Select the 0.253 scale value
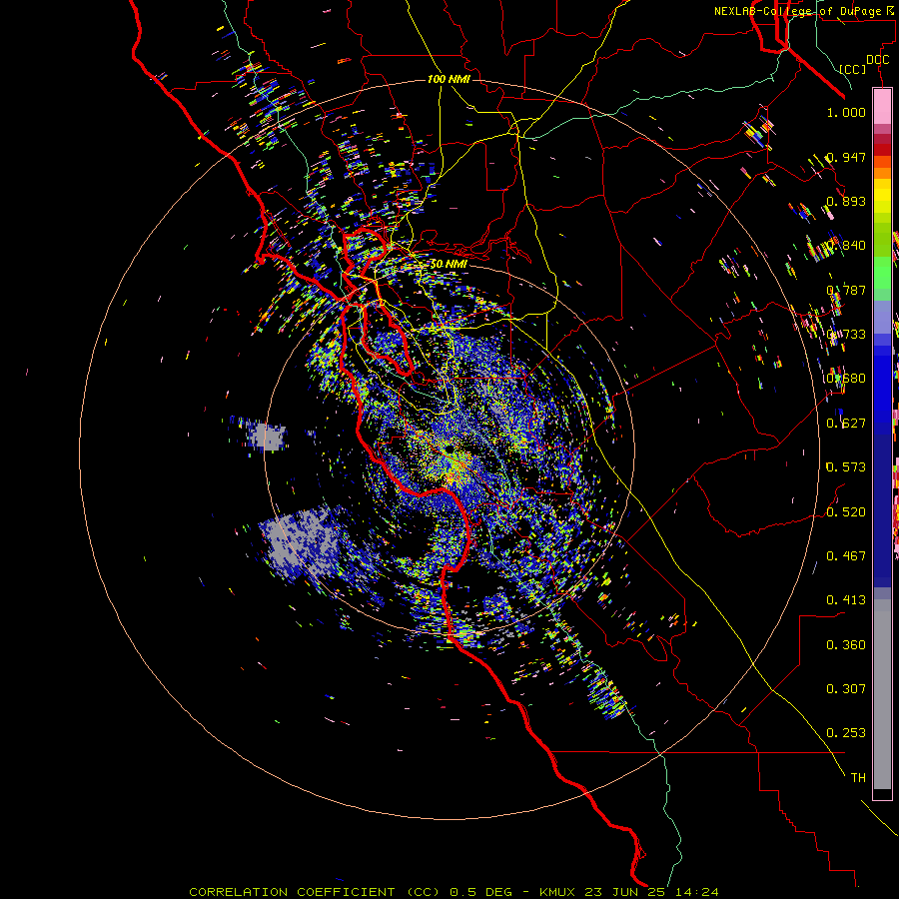 tap(846, 733)
